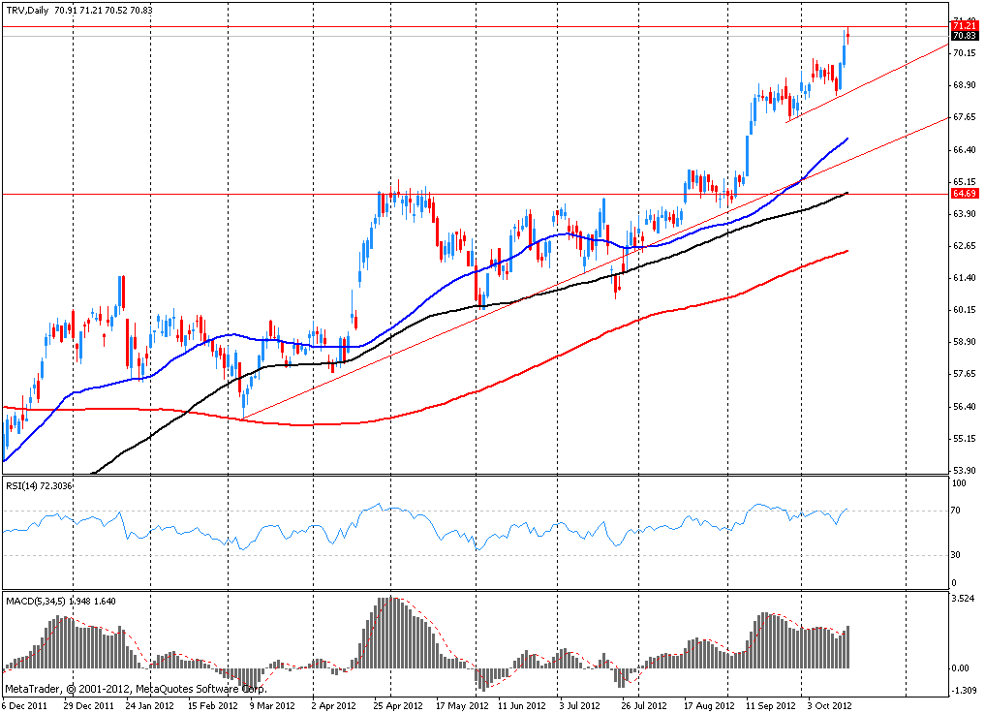This screenshot has width=985, height=713.
Task: Click the 17 Aug 2012 date label
Action: click(709, 705)
